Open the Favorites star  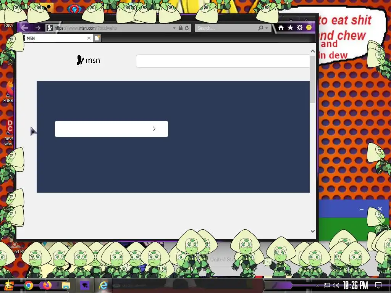tap(290, 27)
